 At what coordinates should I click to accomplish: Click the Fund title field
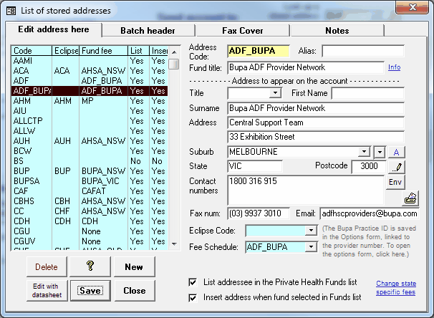click(306, 67)
